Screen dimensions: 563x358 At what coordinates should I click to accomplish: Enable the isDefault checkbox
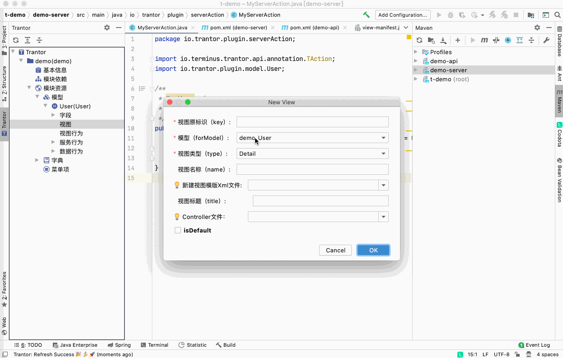coord(178,230)
